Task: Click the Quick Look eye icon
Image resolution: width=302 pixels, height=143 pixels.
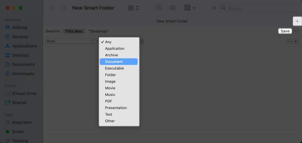Action: [173, 8]
